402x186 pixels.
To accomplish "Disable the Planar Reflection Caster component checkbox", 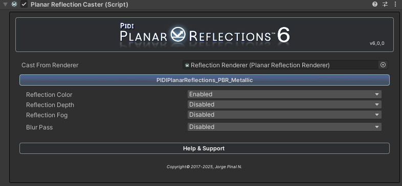I will pos(24,5).
